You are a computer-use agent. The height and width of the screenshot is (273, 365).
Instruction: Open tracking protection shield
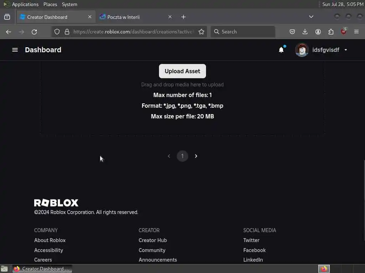tap(57, 32)
